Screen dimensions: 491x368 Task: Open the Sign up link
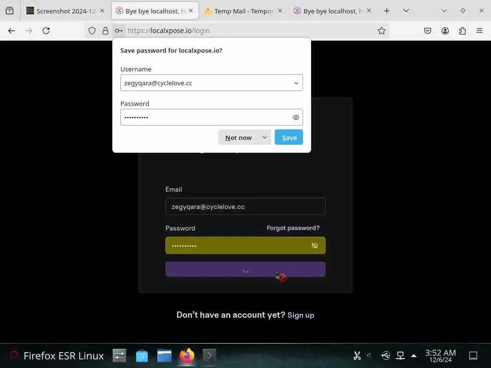click(x=301, y=315)
